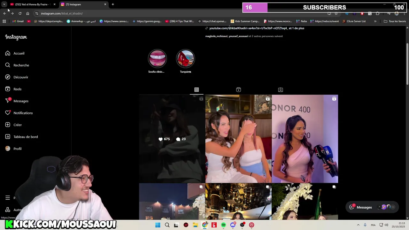
Task: Open floating Messages button at bottom right
Action: click(372, 207)
